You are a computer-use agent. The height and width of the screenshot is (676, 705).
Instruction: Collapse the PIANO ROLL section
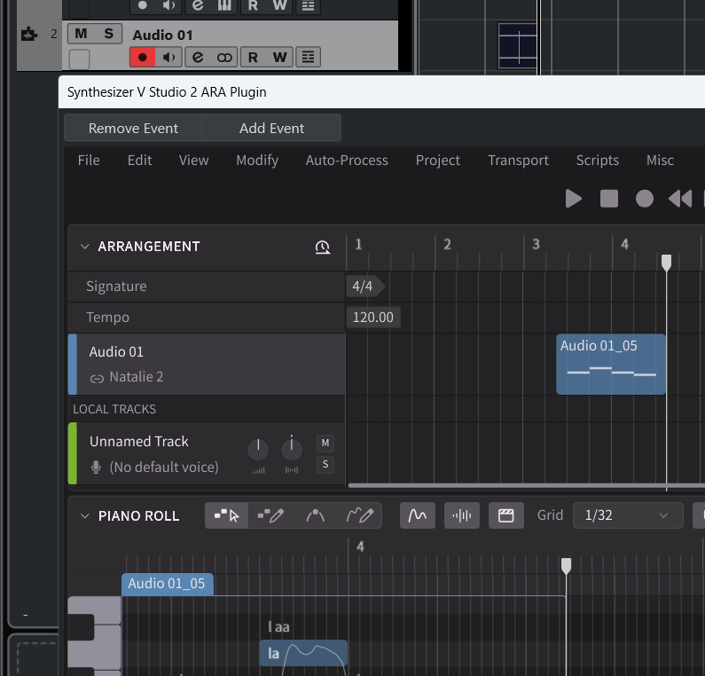coord(84,516)
